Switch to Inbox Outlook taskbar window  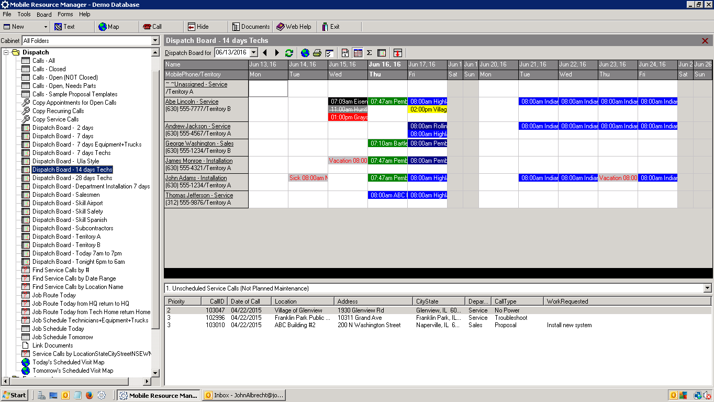[x=244, y=395]
